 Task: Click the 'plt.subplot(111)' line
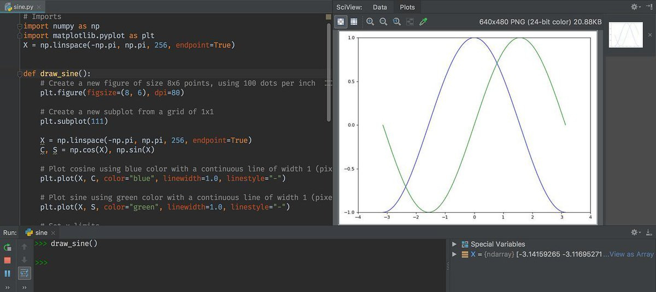click(75, 121)
